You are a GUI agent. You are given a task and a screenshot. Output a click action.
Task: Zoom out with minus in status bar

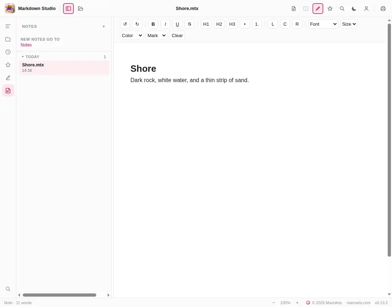tap(273, 303)
